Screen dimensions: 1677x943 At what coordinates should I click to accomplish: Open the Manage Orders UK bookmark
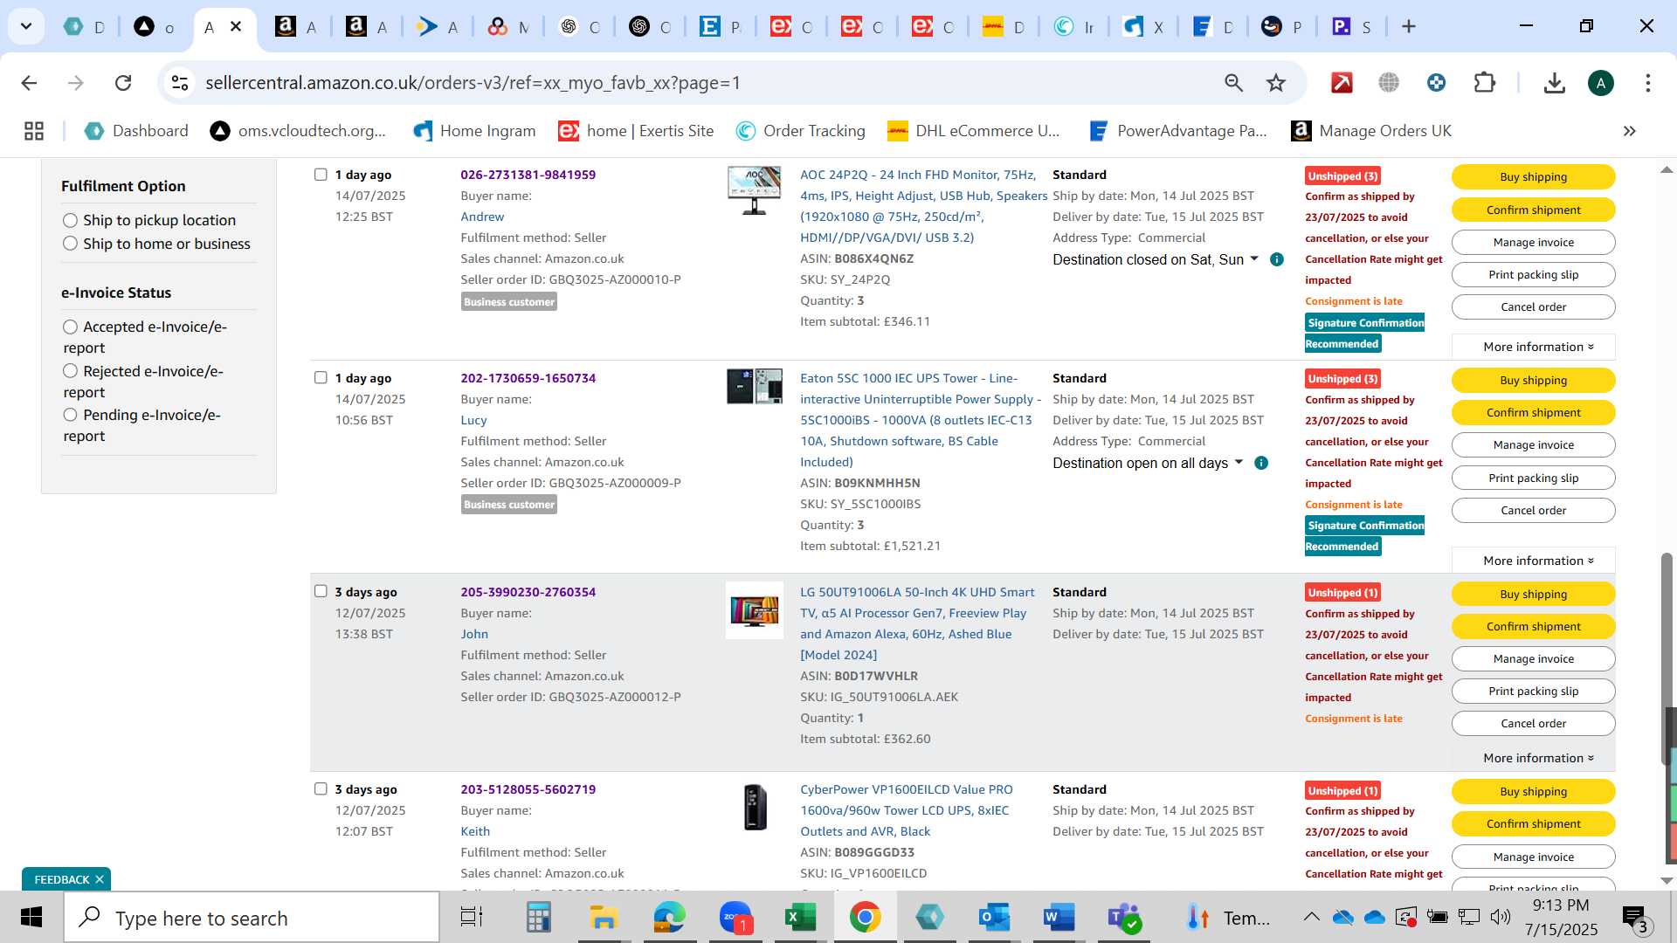coord(1371,131)
